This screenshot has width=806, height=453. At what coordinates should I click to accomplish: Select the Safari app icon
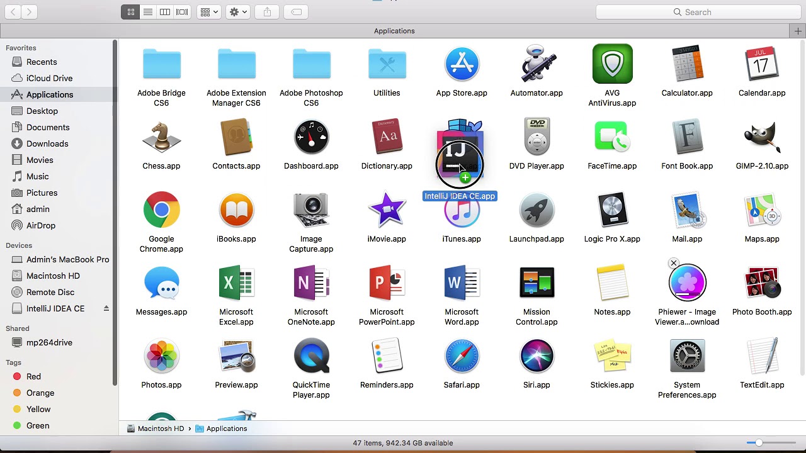coord(462,355)
